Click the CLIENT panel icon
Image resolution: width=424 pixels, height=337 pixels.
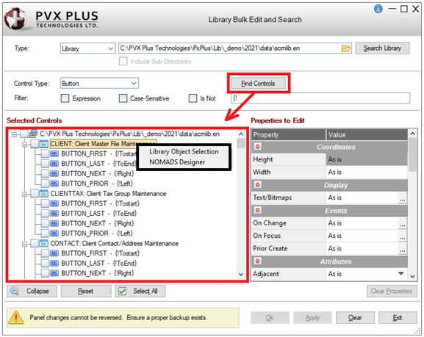[x=43, y=144]
